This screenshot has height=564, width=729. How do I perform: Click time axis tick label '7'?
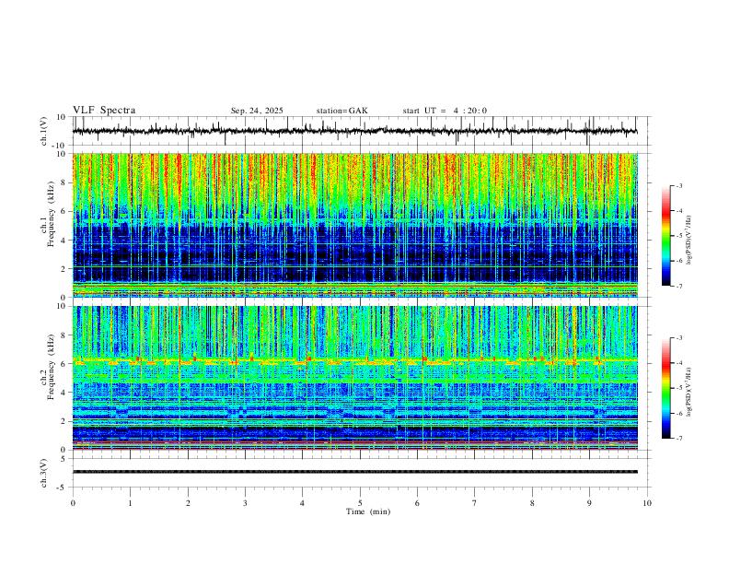click(x=475, y=503)
